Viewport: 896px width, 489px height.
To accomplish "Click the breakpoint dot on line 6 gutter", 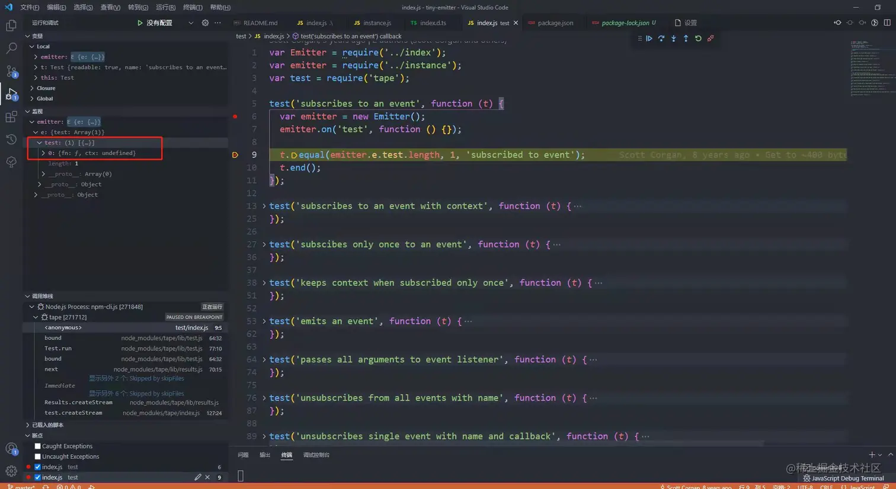I will pos(235,117).
